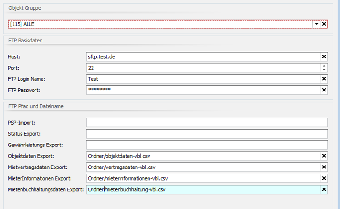
Task: Clear the FTP Login Name field
Action: pyautogui.click(x=324, y=79)
